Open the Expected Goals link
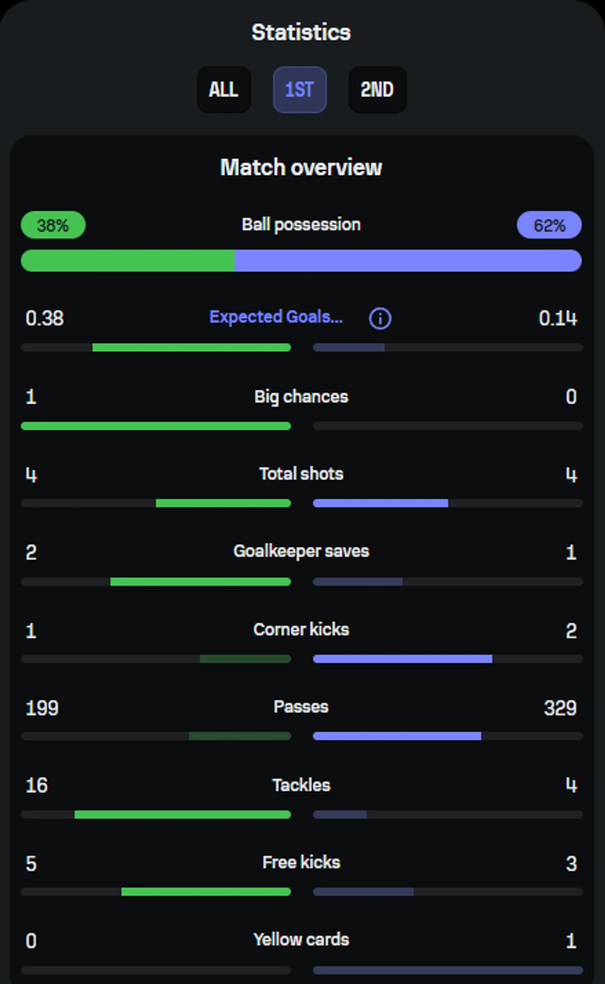Viewport: 605px width, 984px height. pos(276,317)
